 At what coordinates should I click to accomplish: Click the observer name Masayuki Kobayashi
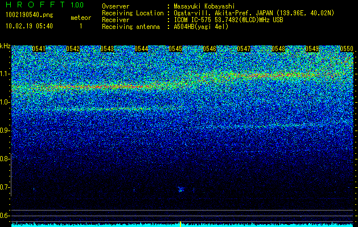pyautogui.click(x=204, y=7)
